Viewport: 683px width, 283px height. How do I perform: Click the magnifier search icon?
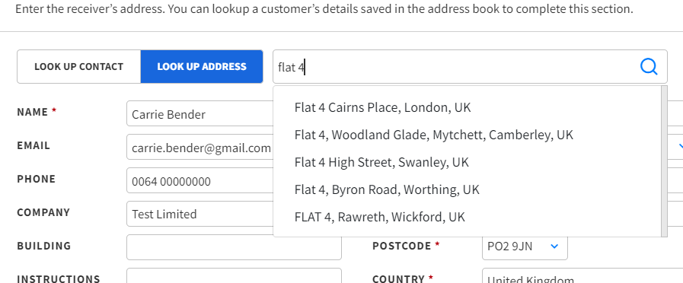[x=649, y=67]
